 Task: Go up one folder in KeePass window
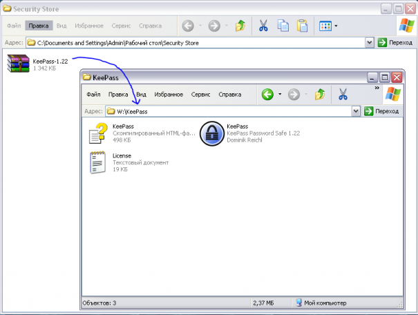(320, 95)
